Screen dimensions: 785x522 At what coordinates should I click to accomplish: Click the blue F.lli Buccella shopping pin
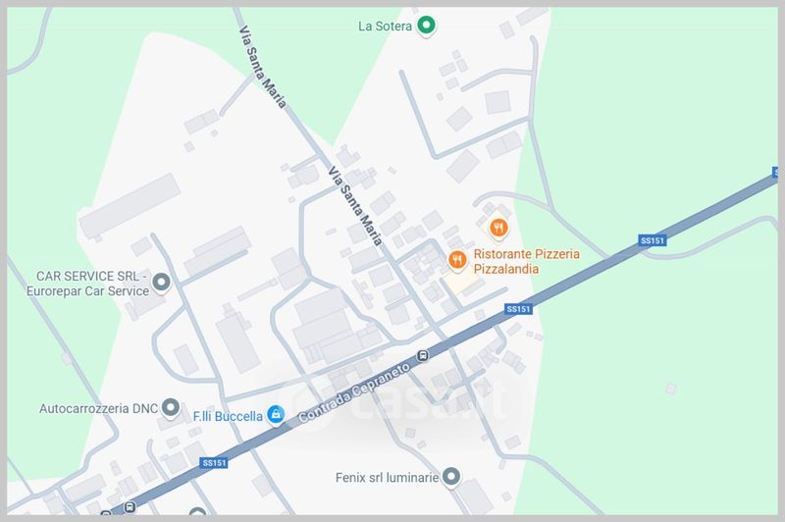click(276, 415)
